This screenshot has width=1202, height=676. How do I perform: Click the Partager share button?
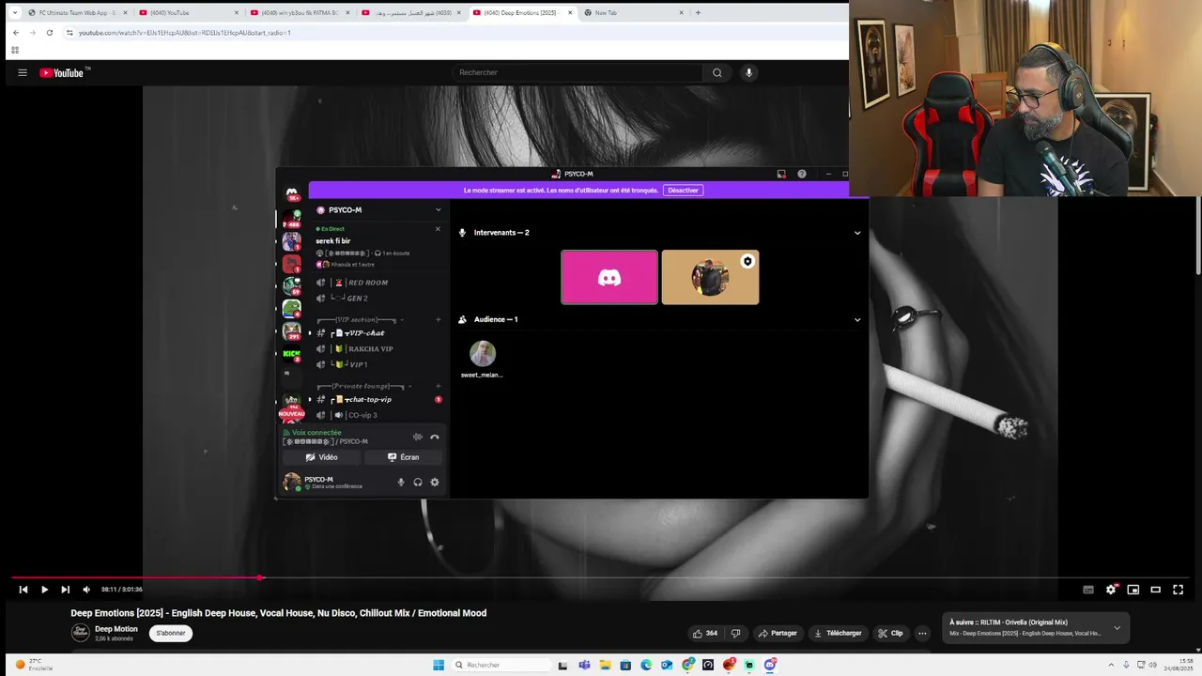click(x=778, y=633)
